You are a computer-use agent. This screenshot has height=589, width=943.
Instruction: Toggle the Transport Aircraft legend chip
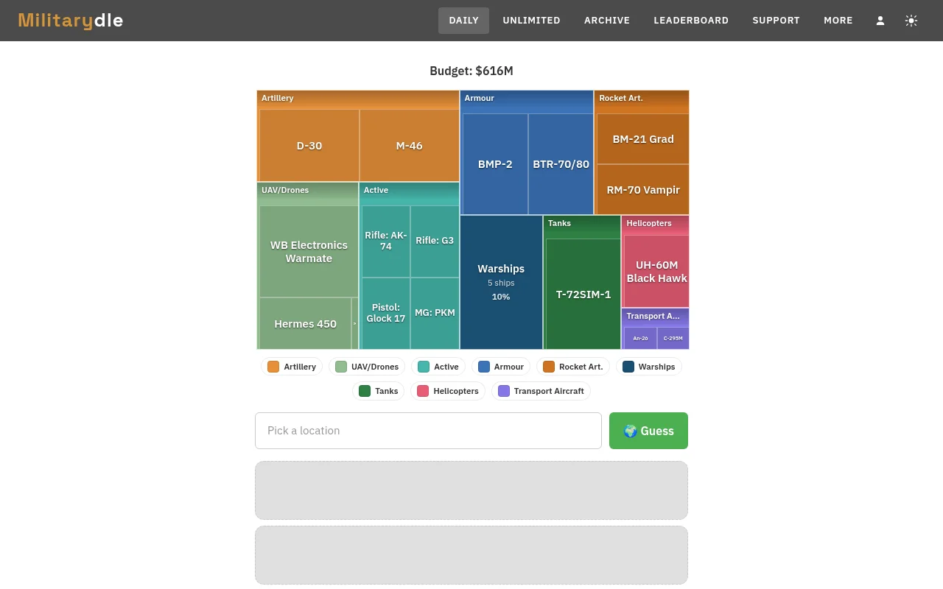(x=541, y=391)
